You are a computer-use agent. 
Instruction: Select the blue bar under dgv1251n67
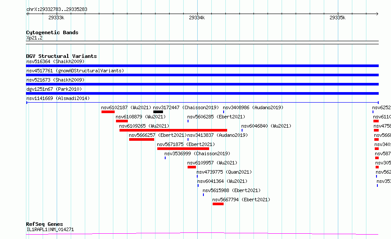point(202,93)
